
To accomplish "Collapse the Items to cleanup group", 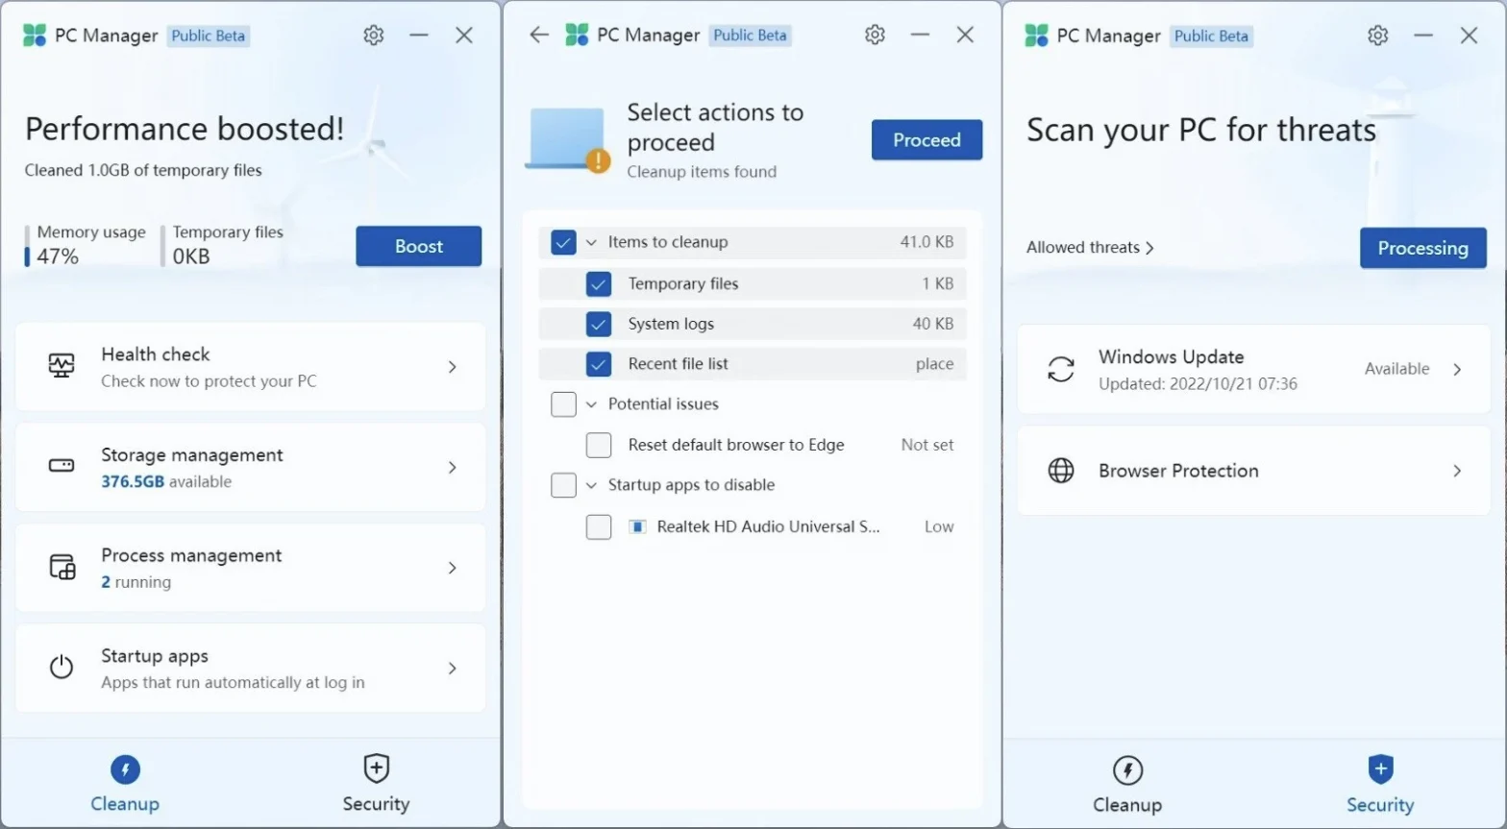I will coord(591,242).
